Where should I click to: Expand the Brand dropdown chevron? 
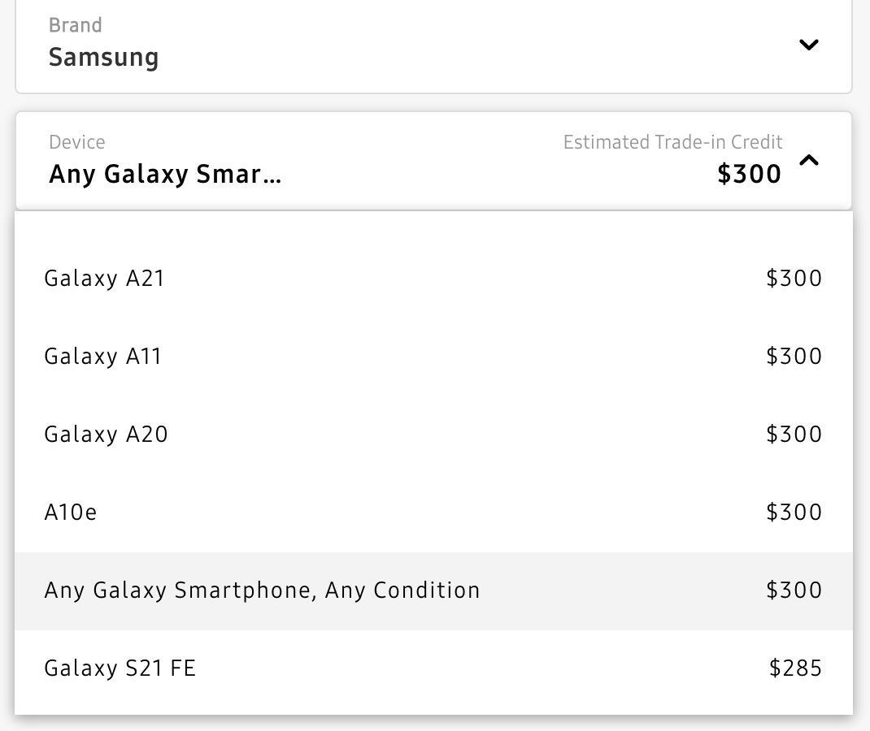808,45
